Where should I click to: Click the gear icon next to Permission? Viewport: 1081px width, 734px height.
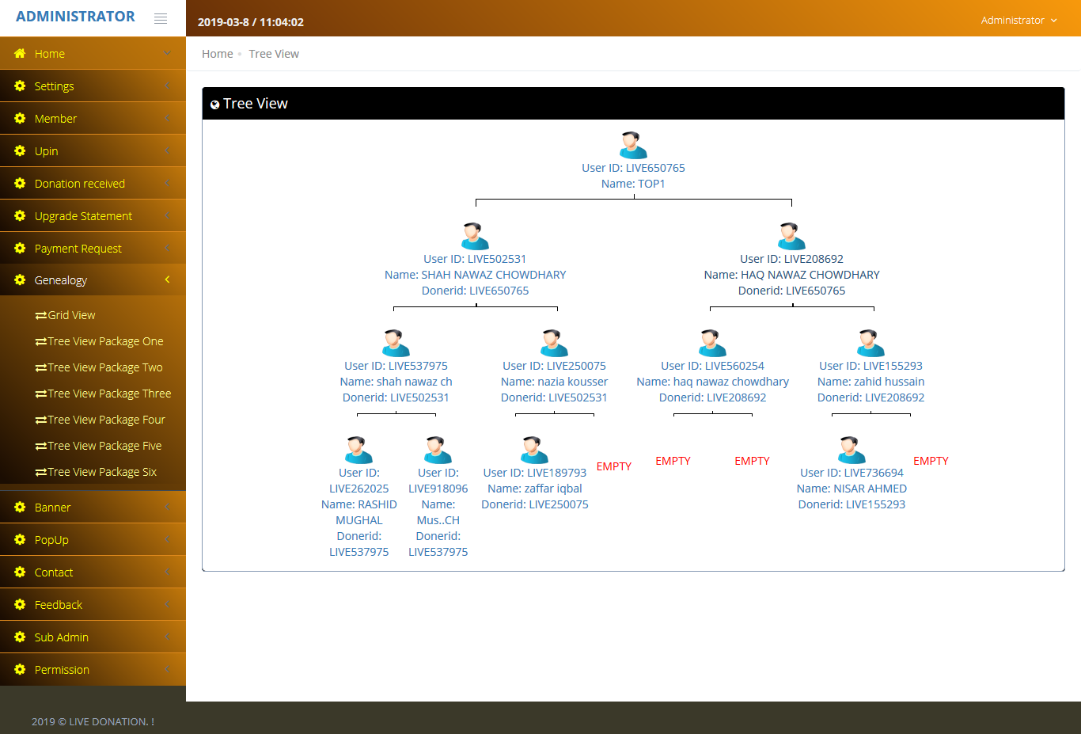click(20, 669)
